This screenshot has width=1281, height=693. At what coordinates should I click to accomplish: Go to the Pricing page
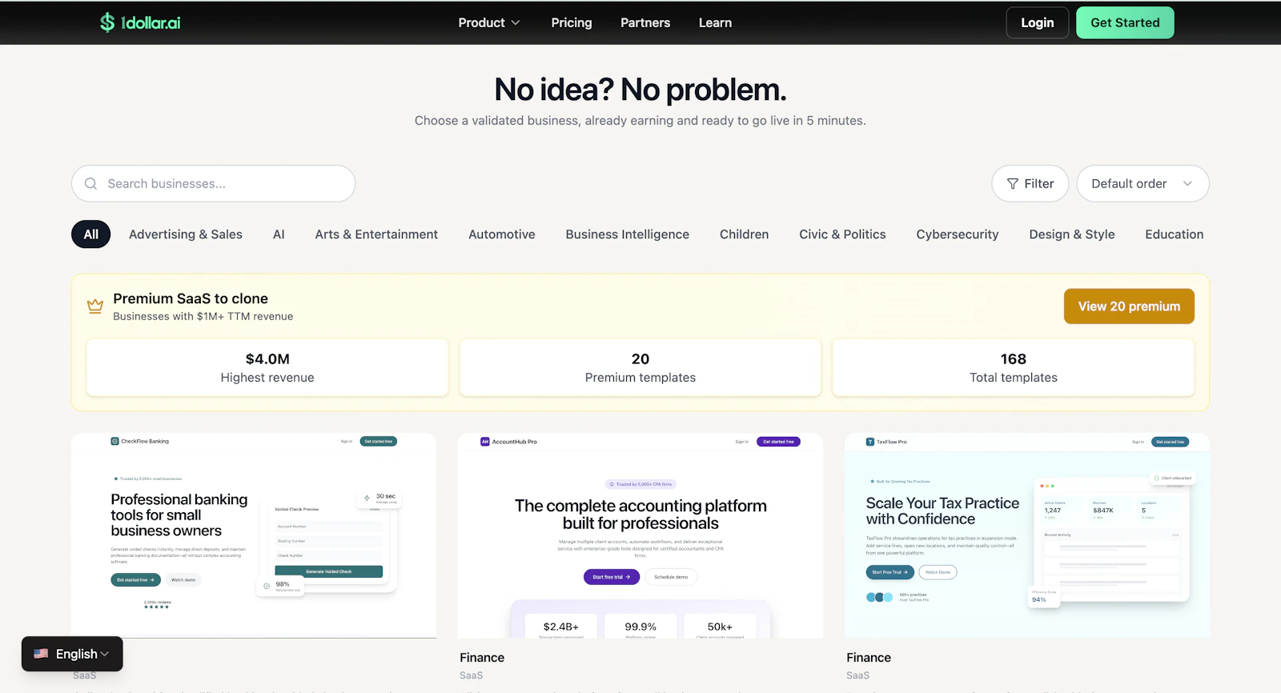pyautogui.click(x=572, y=22)
